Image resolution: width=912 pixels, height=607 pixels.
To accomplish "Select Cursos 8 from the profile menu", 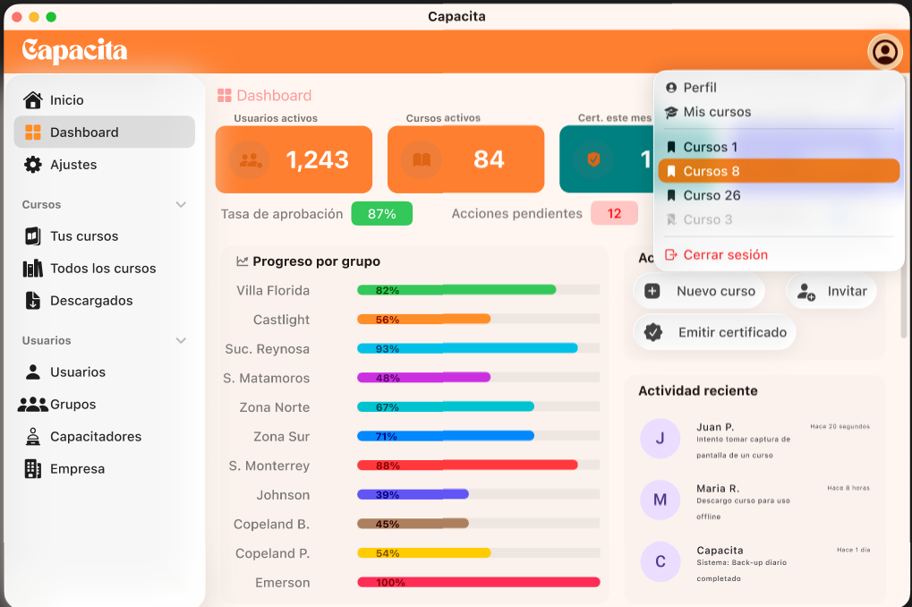I will coord(778,170).
